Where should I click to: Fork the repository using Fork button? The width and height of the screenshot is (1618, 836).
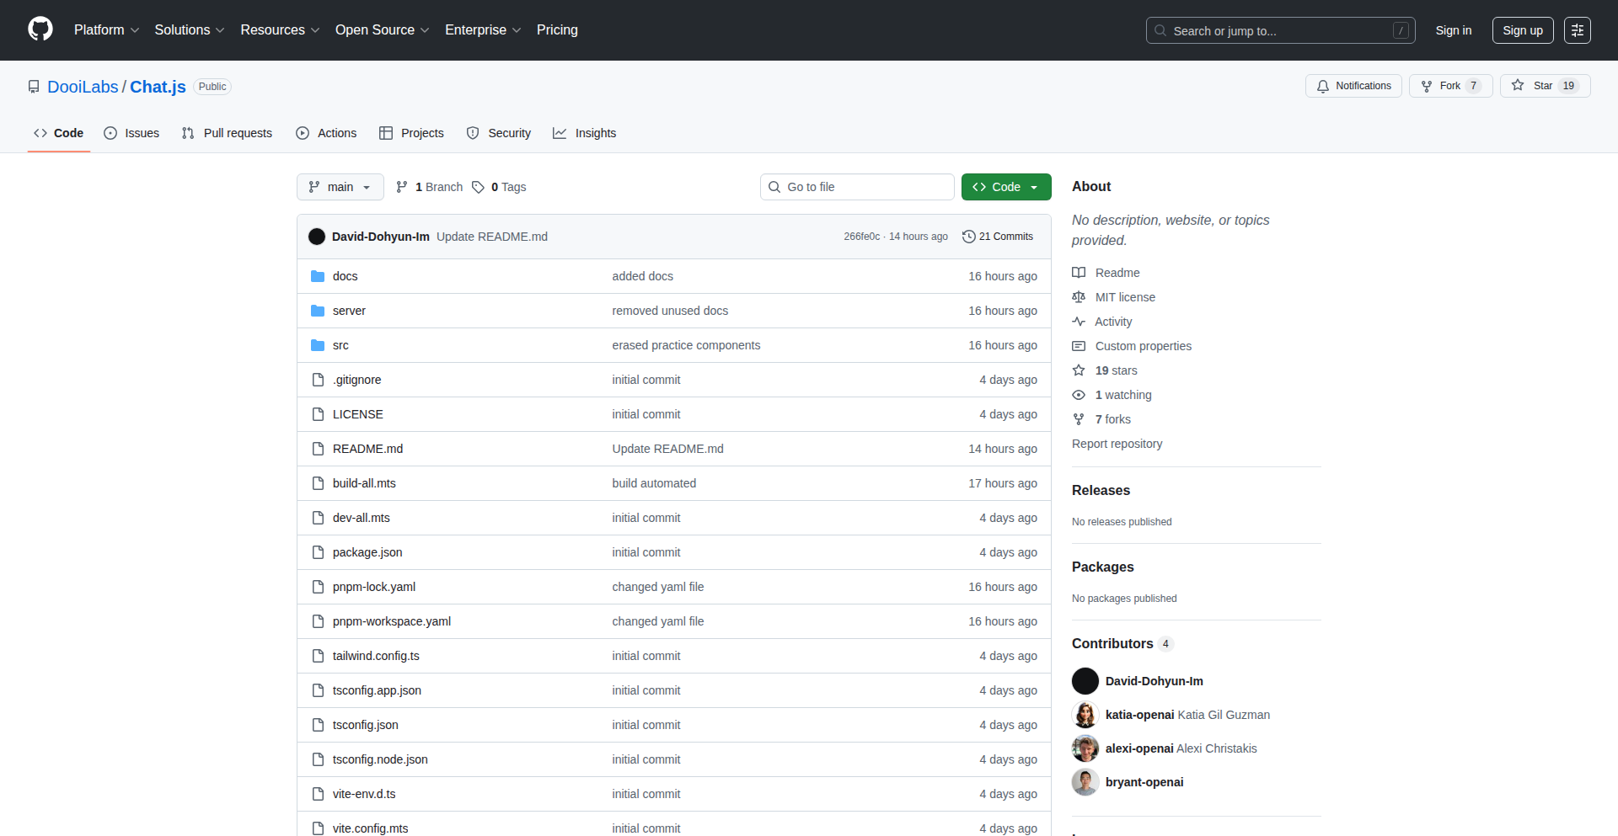(1450, 86)
